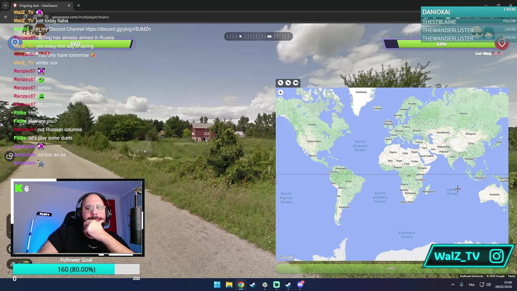Close the GeoGuessr browser tab
517x291 pixels.
click(x=69, y=6)
